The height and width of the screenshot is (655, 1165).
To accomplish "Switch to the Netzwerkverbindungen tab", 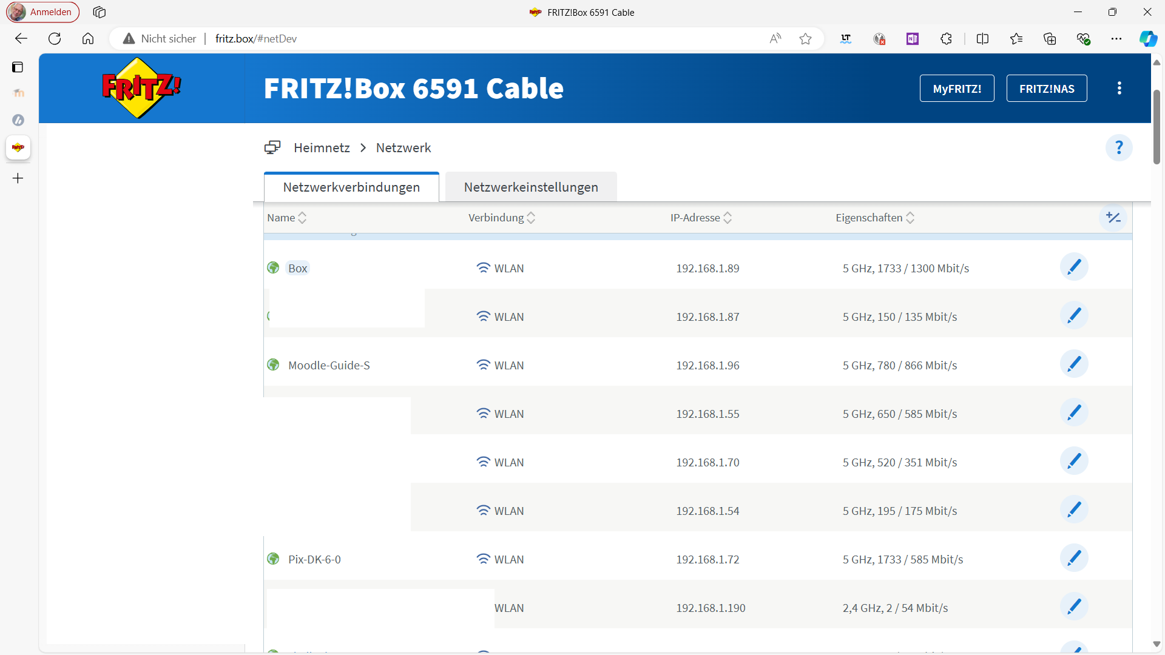I will (x=351, y=187).
